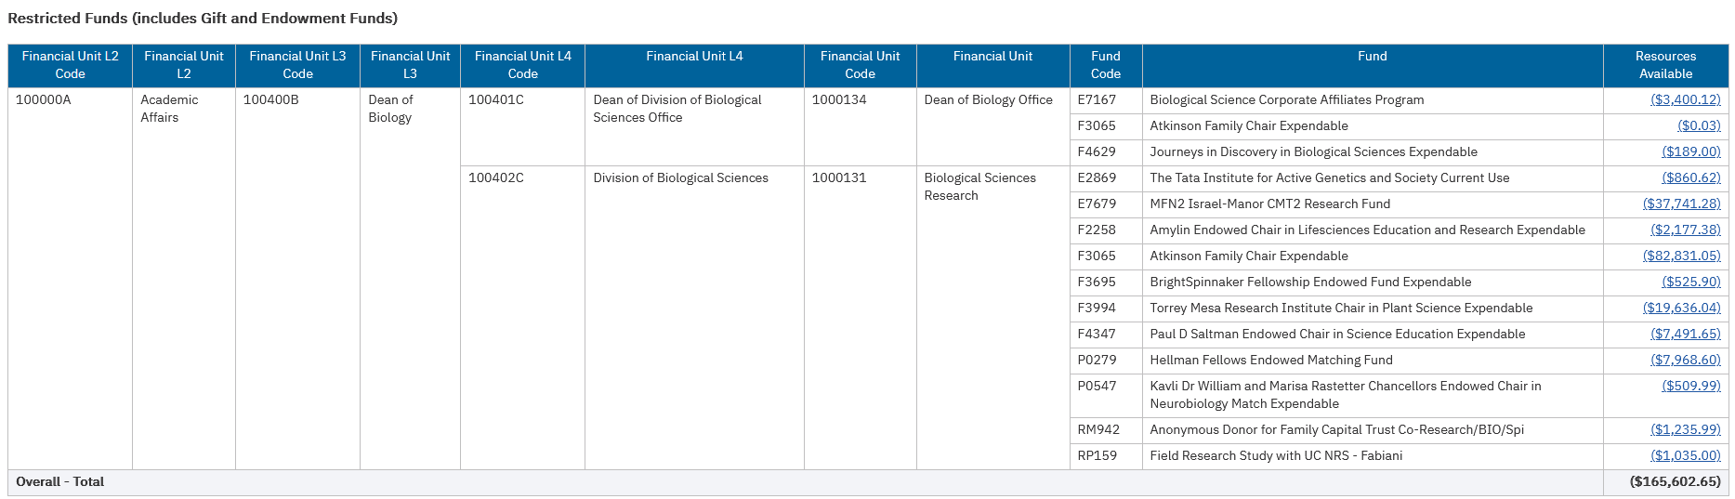Drill into the ($860.62) amount
The image size is (1735, 499).
1690,177
